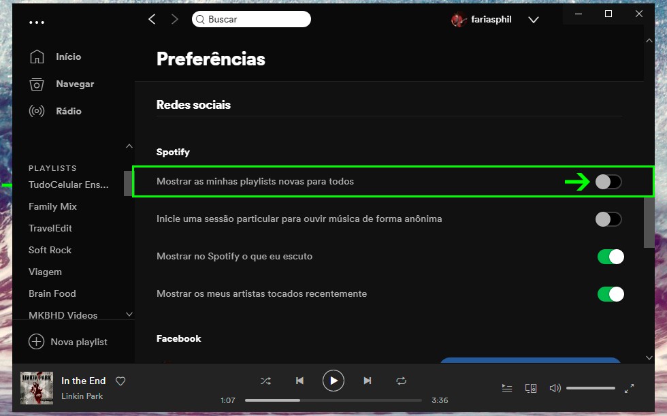
Task: Click the scrollbar up arrow in preferences
Action: coord(649,41)
